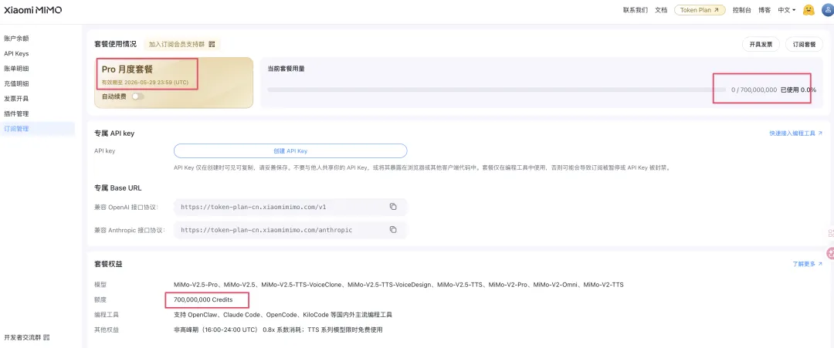Open 控制台 in the top navigation
Image resolution: width=834 pixels, height=348 pixels.
click(741, 10)
